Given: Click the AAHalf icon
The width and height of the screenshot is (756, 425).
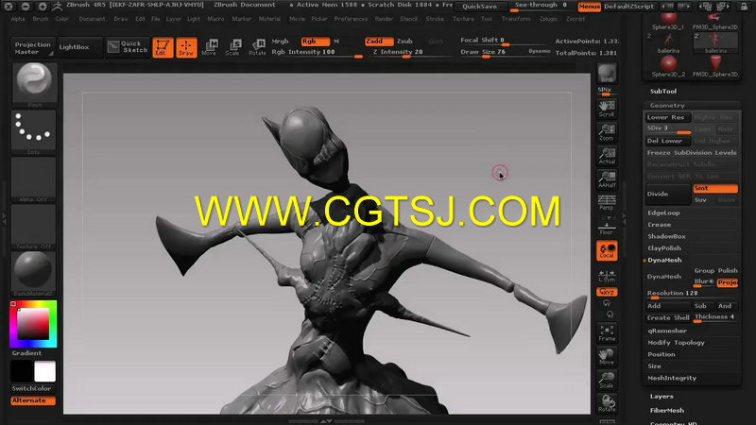Looking at the screenshot, I should [x=607, y=179].
